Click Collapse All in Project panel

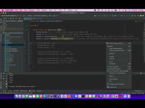pos(16,19)
